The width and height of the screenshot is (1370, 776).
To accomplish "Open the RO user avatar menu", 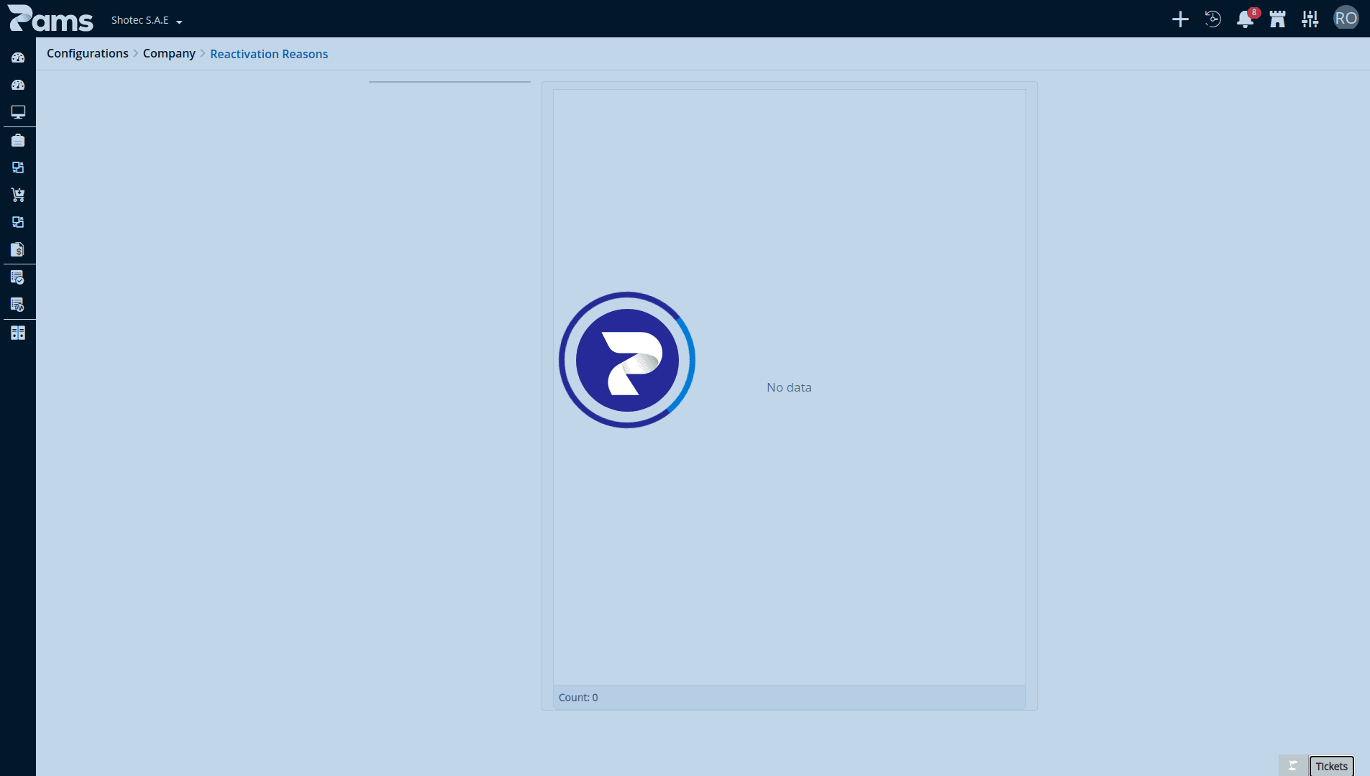I will click(x=1346, y=19).
